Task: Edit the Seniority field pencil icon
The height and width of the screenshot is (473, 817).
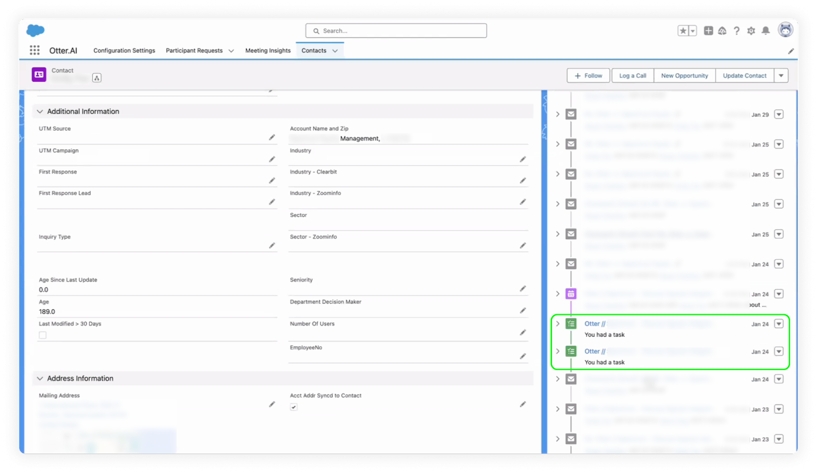Action: tap(522, 289)
